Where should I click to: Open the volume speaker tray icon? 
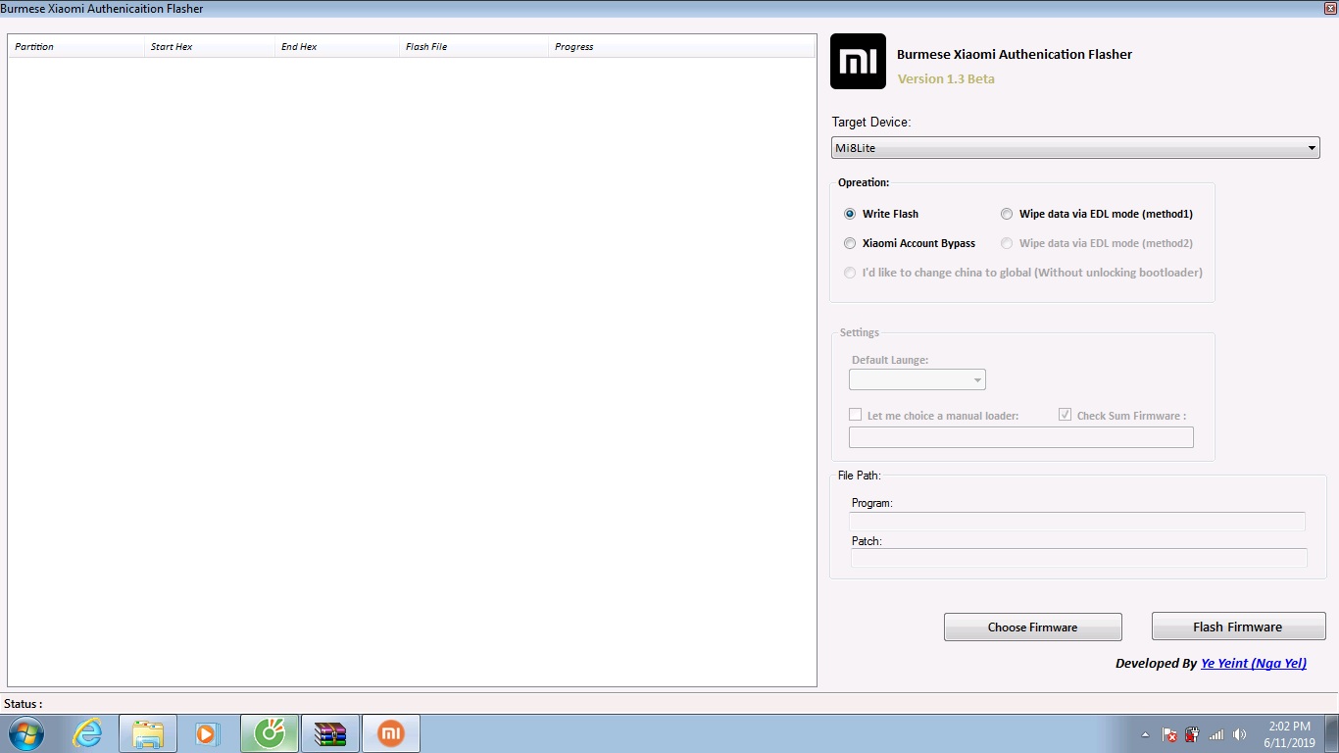point(1240,734)
